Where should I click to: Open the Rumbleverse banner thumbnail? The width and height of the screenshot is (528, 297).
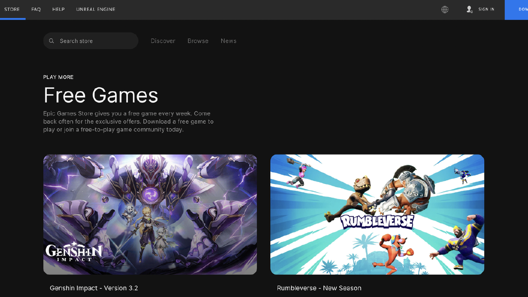377,214
